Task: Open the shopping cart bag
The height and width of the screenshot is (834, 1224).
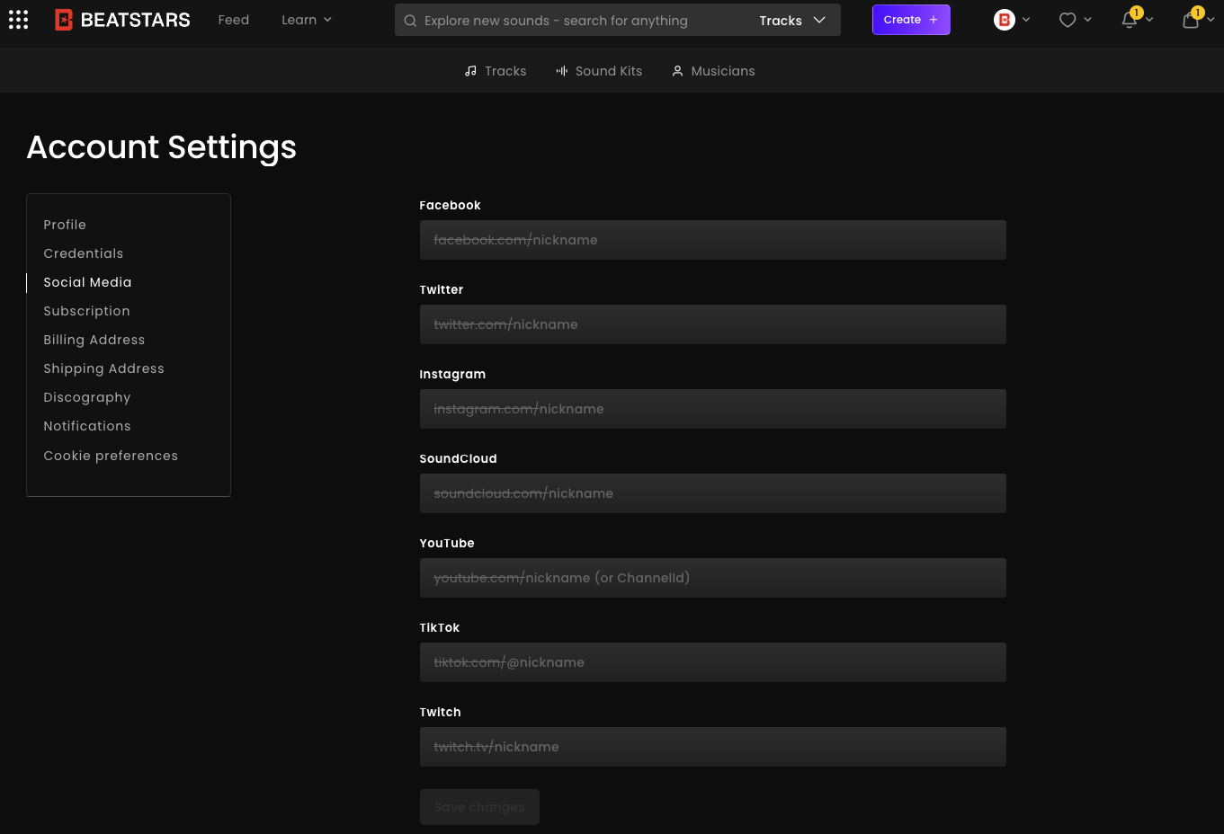Action: point(1191,20)
